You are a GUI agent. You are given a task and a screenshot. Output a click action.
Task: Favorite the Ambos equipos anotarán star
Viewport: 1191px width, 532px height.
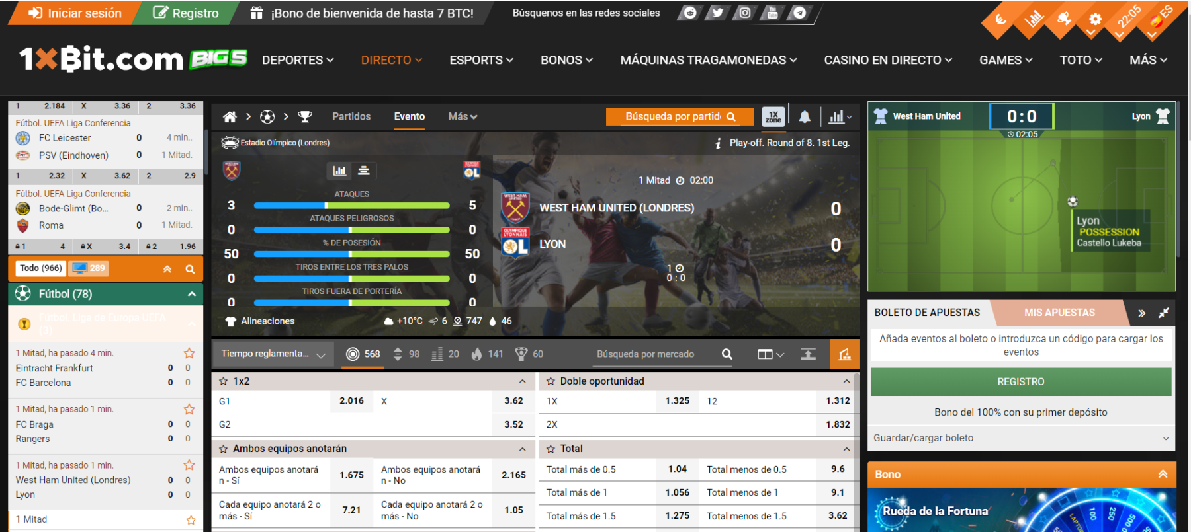[x=224, y=449]
